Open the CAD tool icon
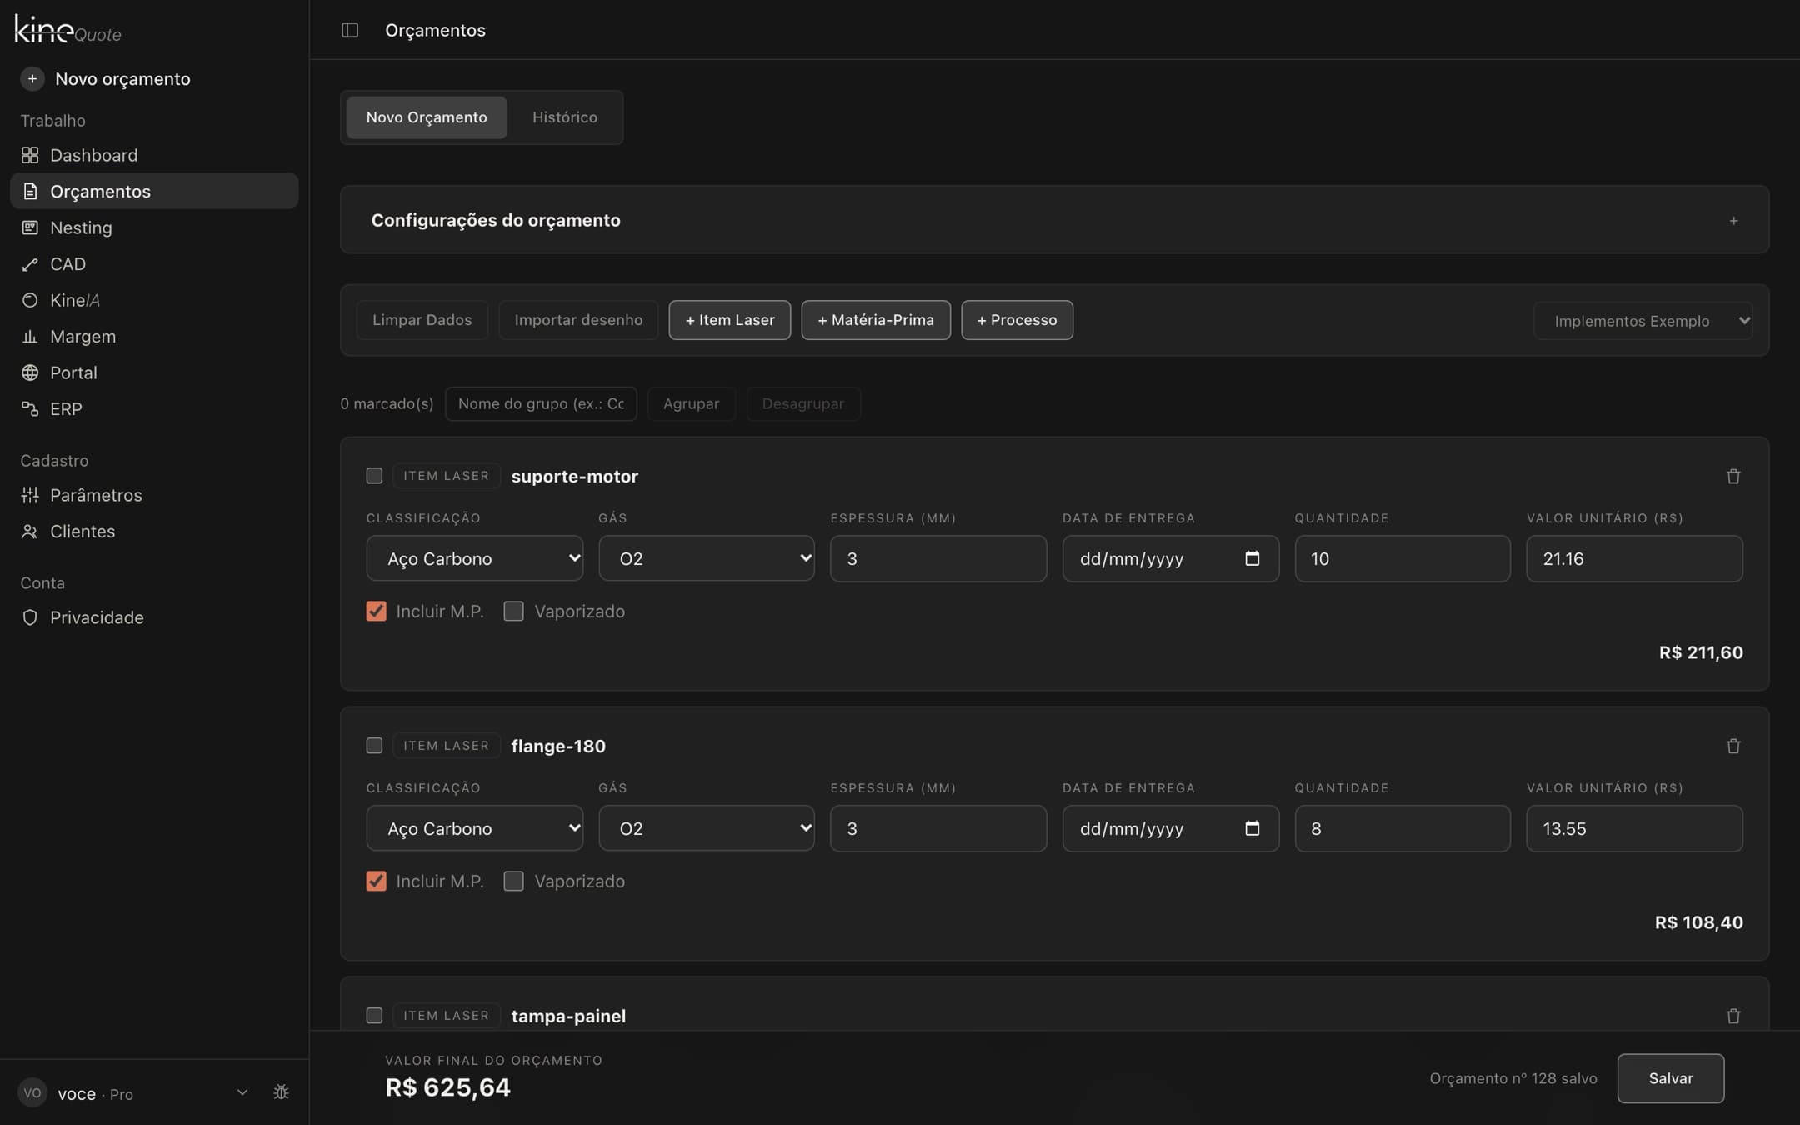 pyautogui.click(x=30, y=264)
